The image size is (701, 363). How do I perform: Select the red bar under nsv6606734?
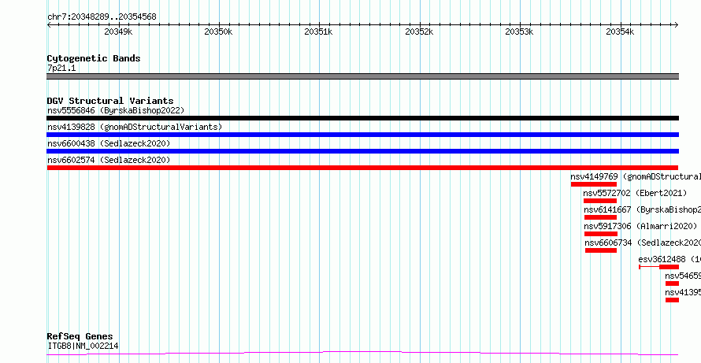point(601,250)
